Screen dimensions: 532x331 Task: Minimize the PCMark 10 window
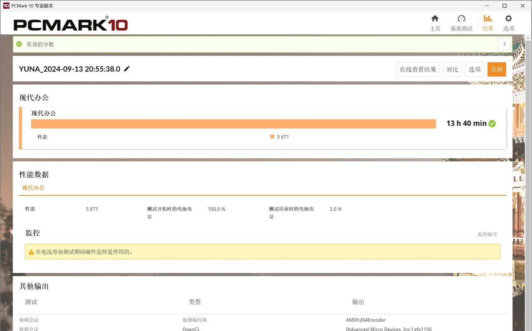[487, 6]
